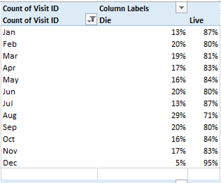Select the 5% Die value for Dec
221x183 pixels.
pyautogui.click(x=180, y=163)
